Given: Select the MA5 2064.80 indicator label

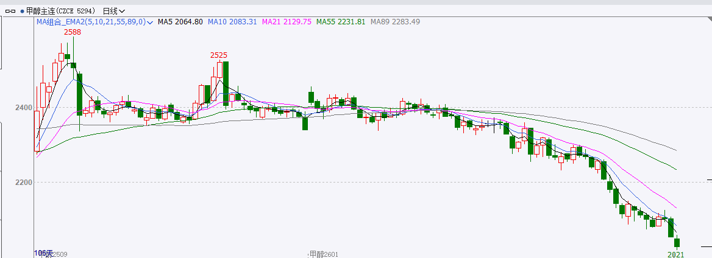Looking at the screenshot, I should tap(180, 22).
